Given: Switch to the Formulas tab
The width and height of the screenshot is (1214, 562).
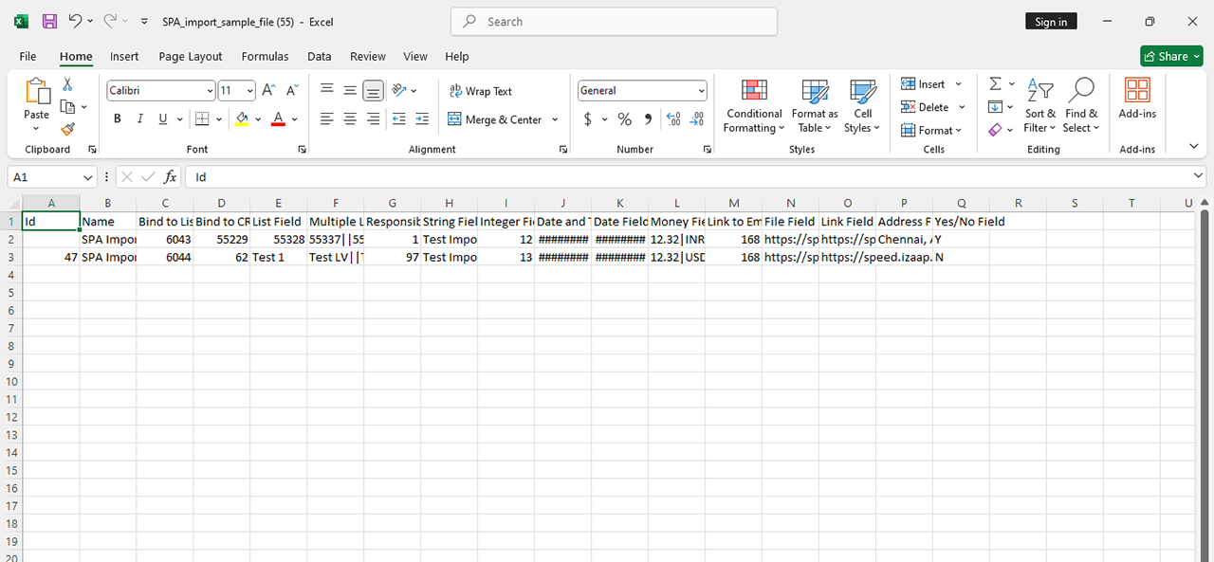Looking at the screenshot, I should coord(265,57).
